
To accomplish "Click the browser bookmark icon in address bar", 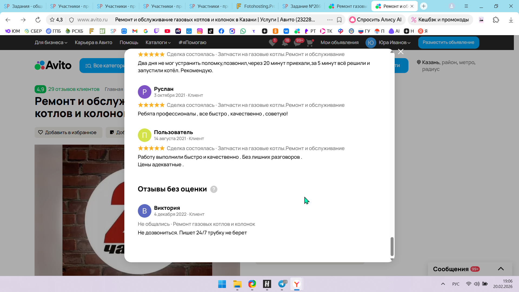I will (x=339, y=20).
